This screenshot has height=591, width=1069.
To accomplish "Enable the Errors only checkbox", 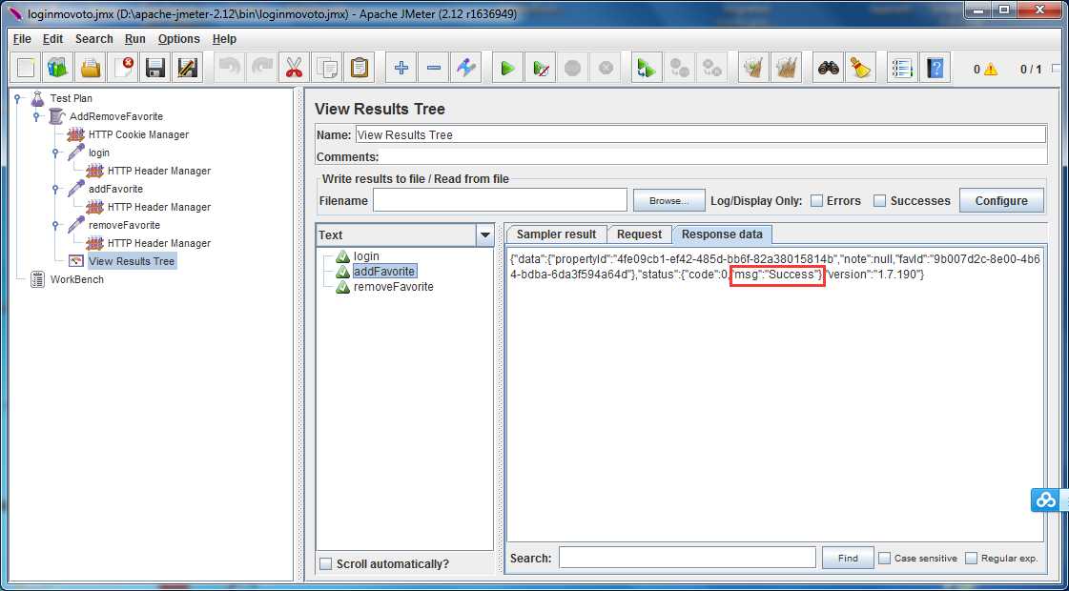I will tap(816, 201).
